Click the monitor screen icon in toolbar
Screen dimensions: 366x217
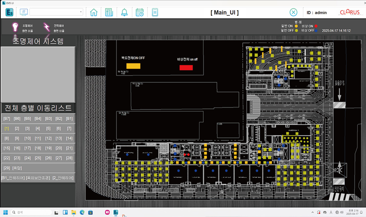click(24, 12)
